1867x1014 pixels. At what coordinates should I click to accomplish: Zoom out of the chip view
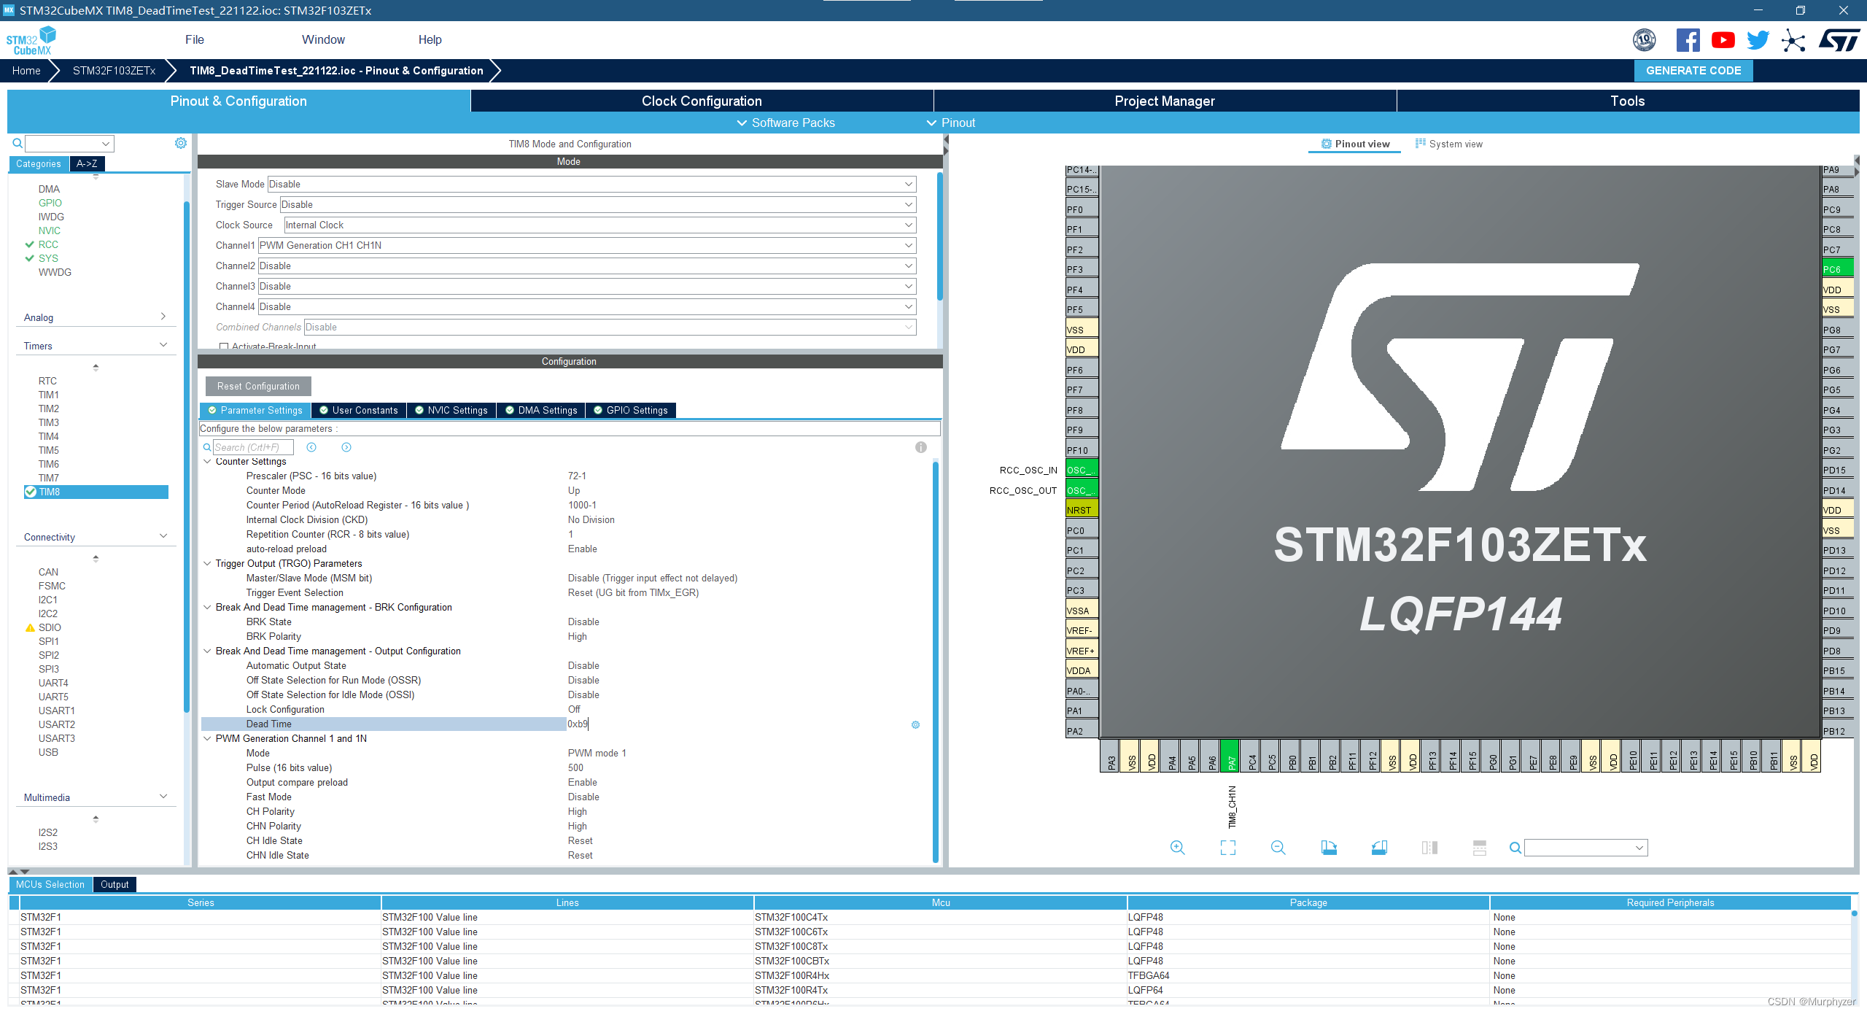[x=1278, y=848]
